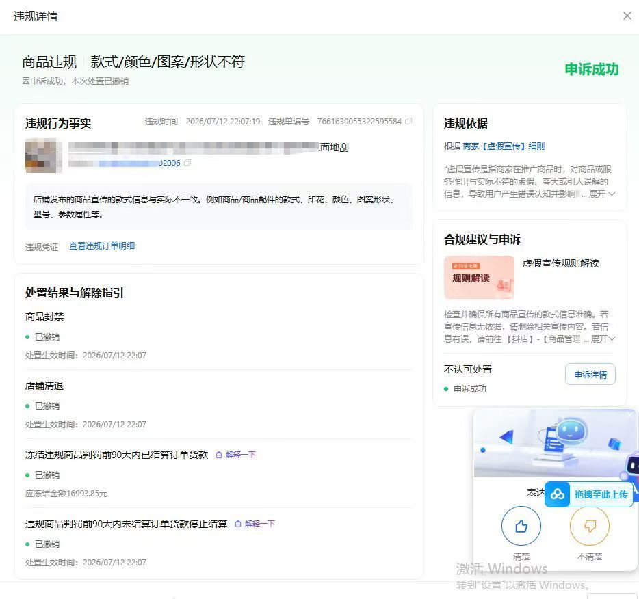Viewport: 639px width, 599px height.
Task: Open 解释一下 link for unsettled payments
Action: click(259, 524)
